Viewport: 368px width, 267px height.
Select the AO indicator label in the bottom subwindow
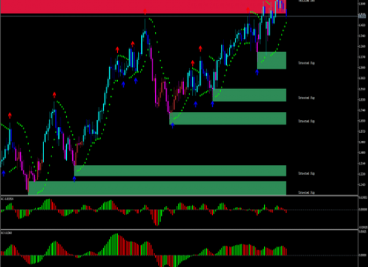pyautogui.click(x=6, y=233)
